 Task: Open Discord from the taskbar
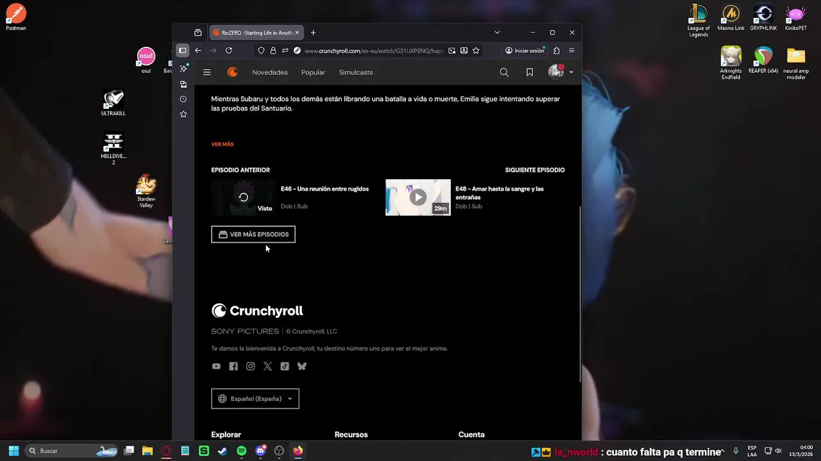[260, 451]
